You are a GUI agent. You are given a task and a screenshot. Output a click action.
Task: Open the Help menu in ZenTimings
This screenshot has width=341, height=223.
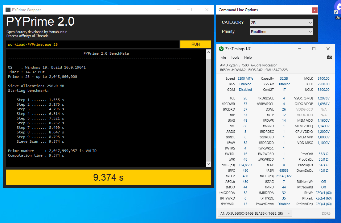click(248, 57)
